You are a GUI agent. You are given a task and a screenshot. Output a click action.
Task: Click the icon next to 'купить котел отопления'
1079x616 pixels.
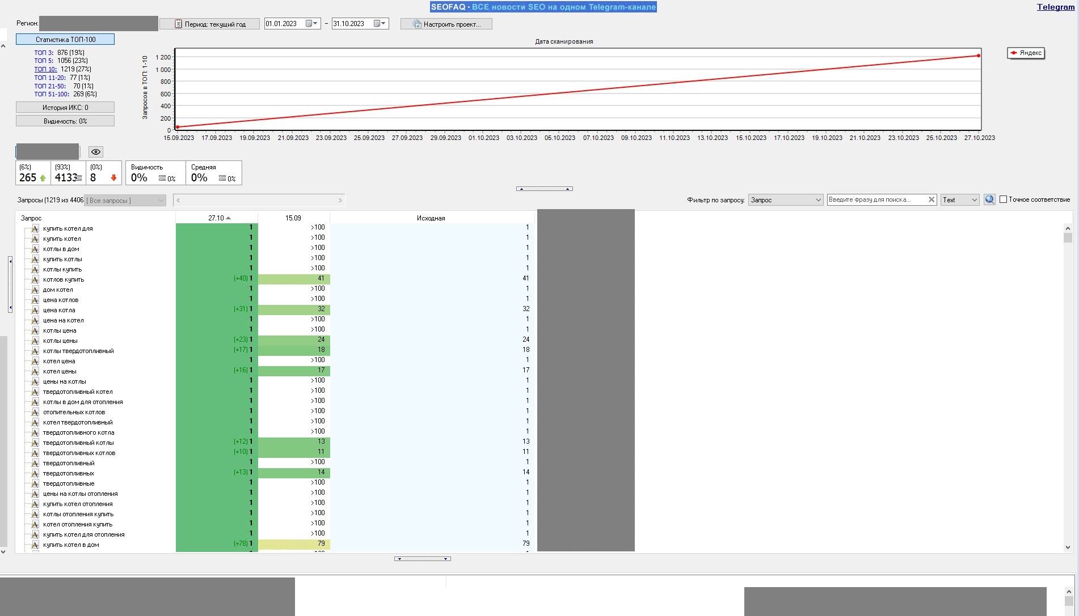coord(35,504)
